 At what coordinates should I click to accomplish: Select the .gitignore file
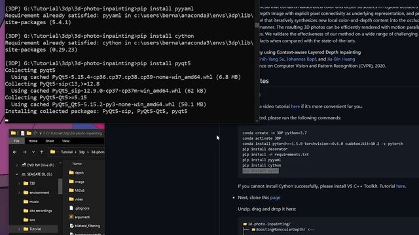pyautogui.click(x=82, y=208)
